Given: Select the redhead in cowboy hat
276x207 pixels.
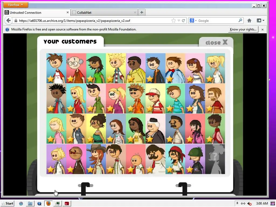Looking at the screenshot, I should [96, 159].
